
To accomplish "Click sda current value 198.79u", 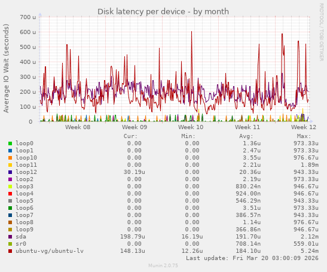I will (x=133, y=237).
